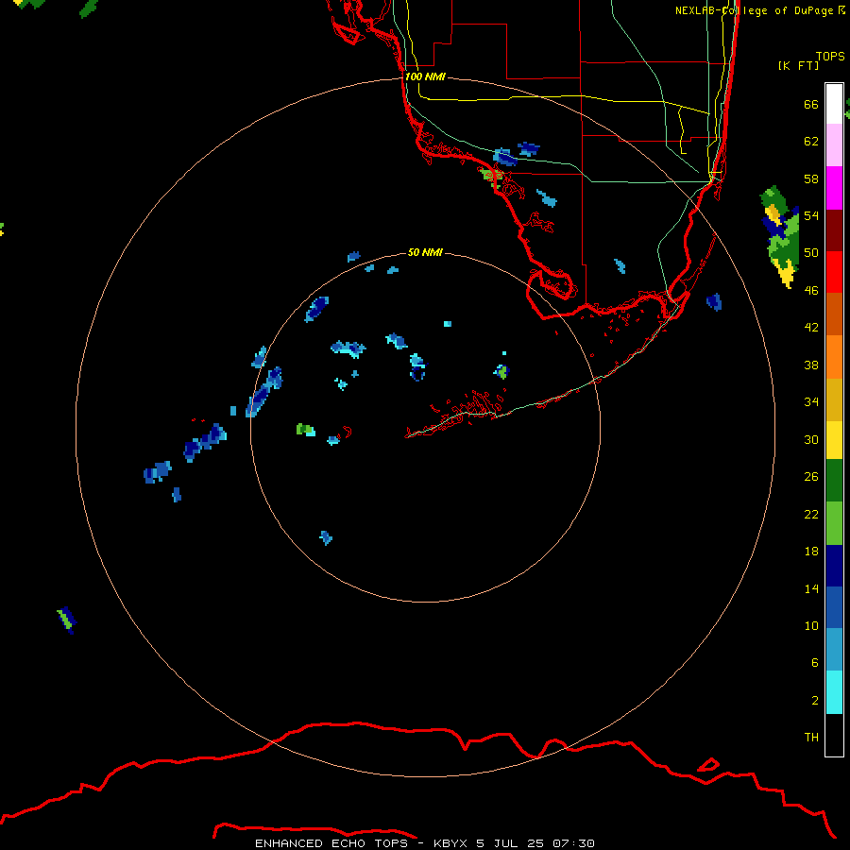Select the bright red legend swatch
This screenshot has height=850, width=850.
tap(834, 272)
